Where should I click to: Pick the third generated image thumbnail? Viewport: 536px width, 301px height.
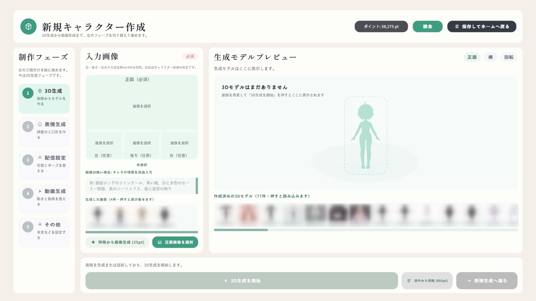142,217
